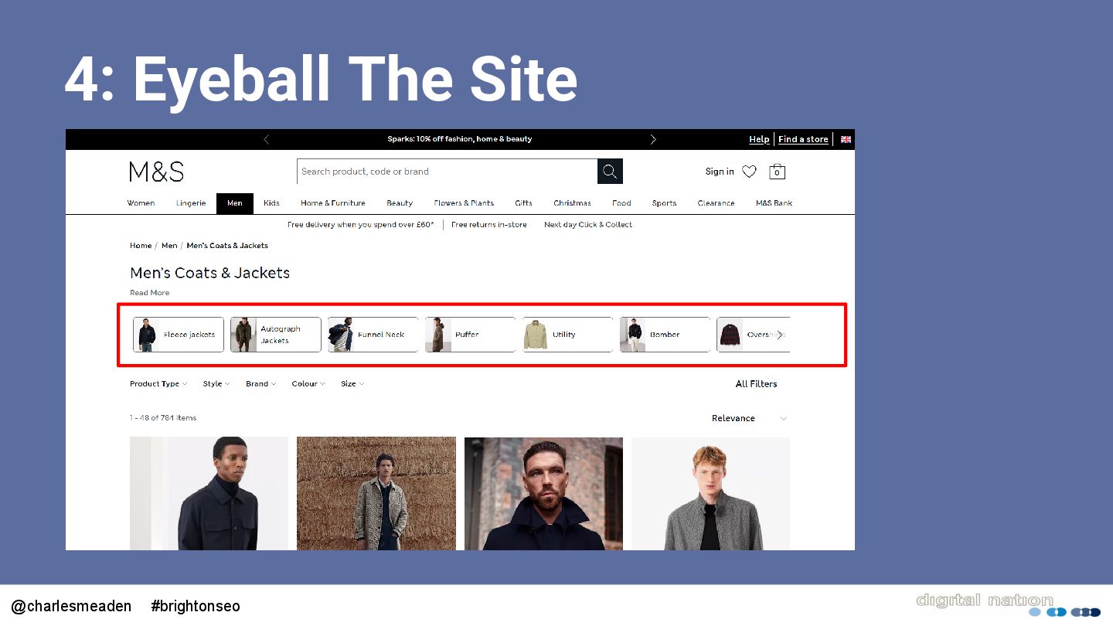Open the shopping bag icon
Image resolution: width=1113 pixels, height=626 pixels.
[778, 172]
